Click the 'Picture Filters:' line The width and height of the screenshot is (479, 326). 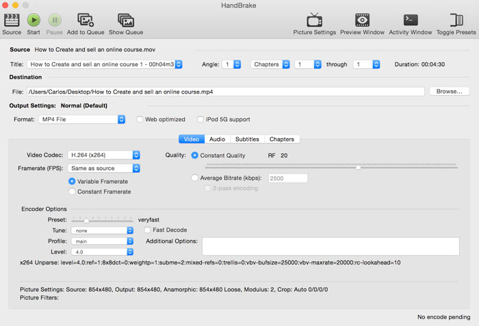coord(39,297)
